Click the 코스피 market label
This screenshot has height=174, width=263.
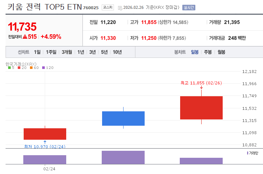click(x=108, y=7)
